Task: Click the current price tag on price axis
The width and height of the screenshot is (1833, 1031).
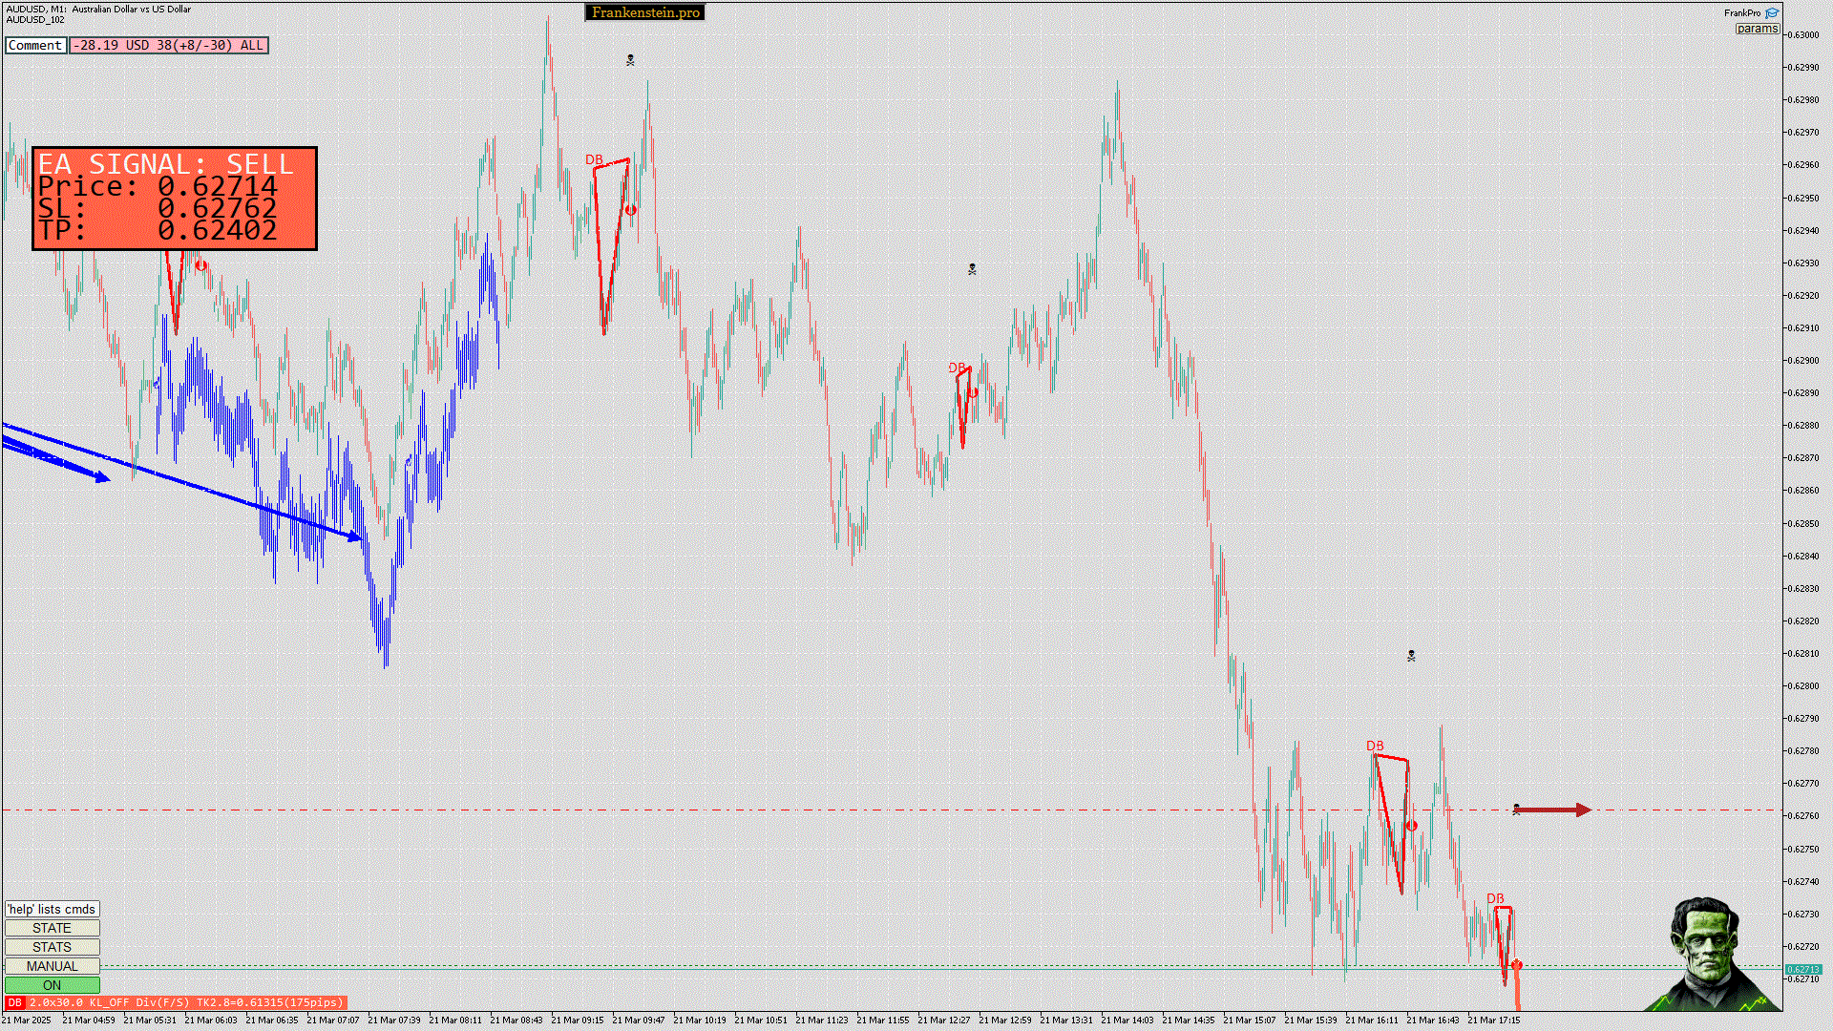Action: (1803, 969)
